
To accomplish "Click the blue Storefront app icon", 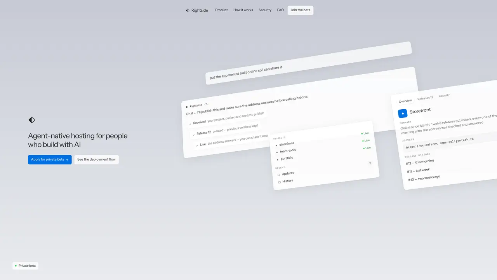I will tap(403, 114).
